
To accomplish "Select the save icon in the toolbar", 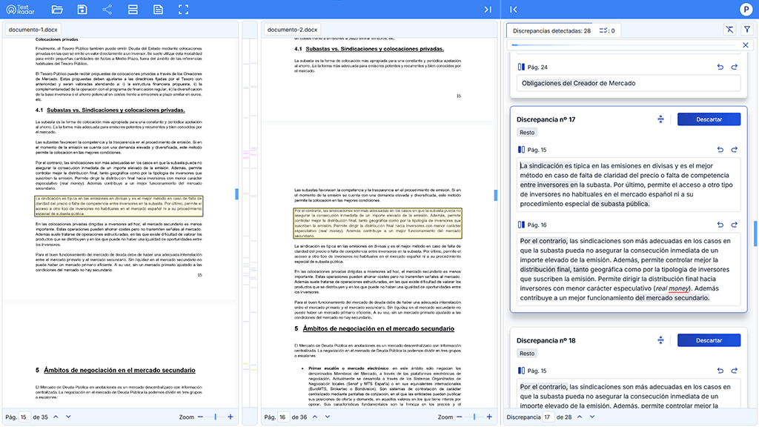I will click(x=81, y=9).
